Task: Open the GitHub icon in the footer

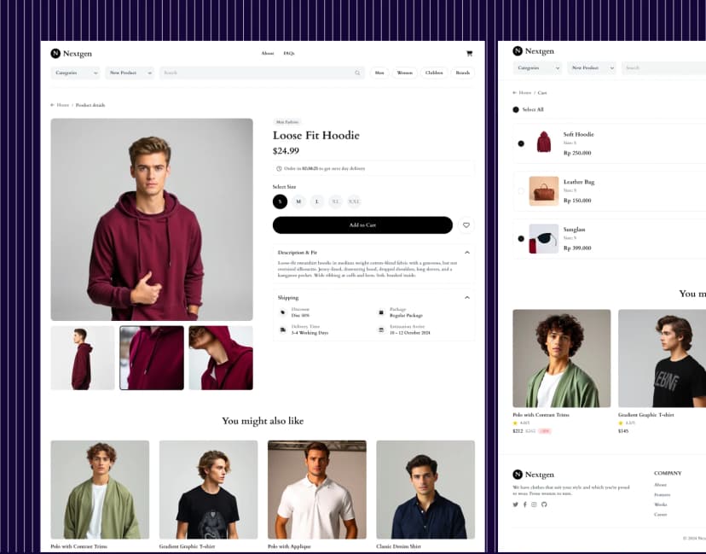Action: point(544,504)
